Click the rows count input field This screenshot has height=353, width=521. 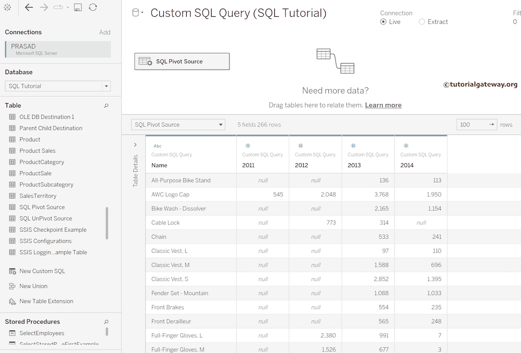pyautogui.click(x=471, y=124)
